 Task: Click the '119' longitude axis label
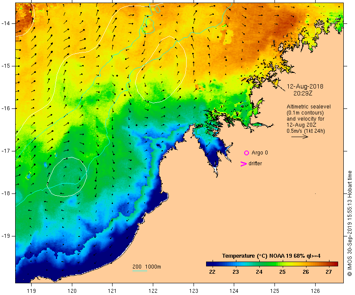[x=31, y=291]
